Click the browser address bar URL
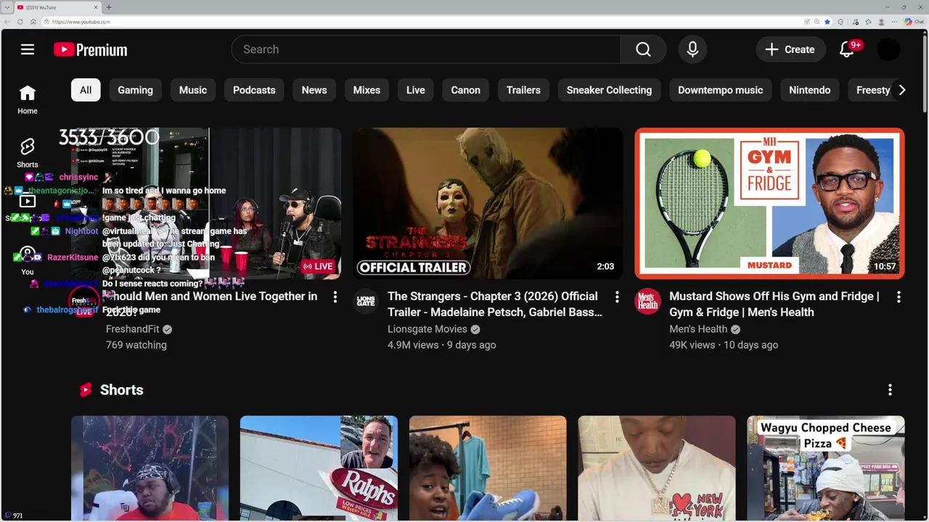Screen dimensions: 929x522 81,22
